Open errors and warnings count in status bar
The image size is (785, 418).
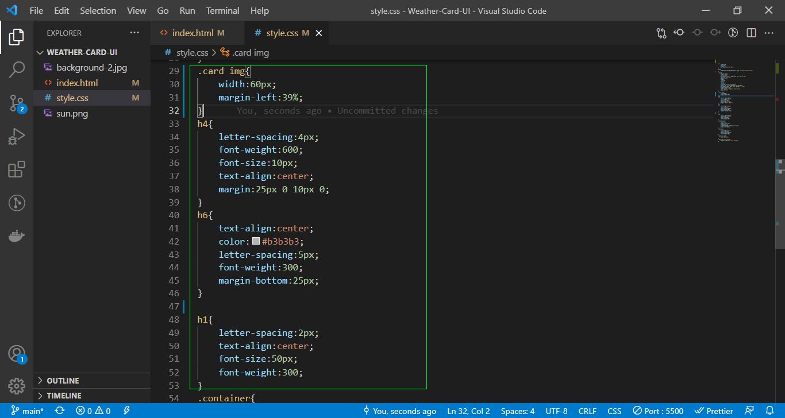pyautogui.click(x=94, y=411)
